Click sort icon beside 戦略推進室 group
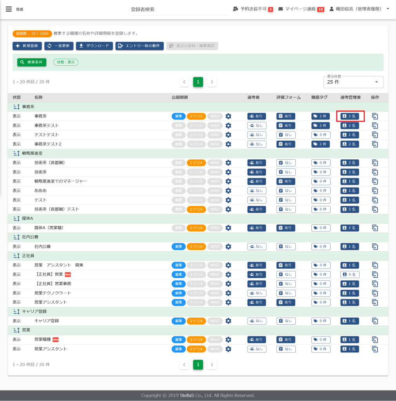The image size is (396, 401). point(16,154)
